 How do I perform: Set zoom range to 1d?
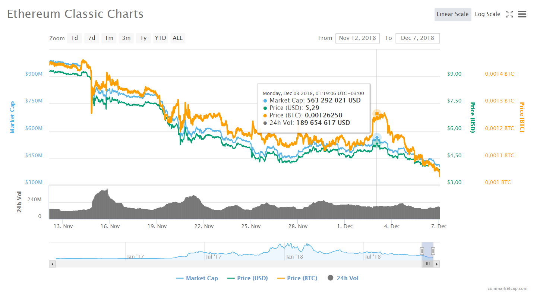[x=75, y=38]
